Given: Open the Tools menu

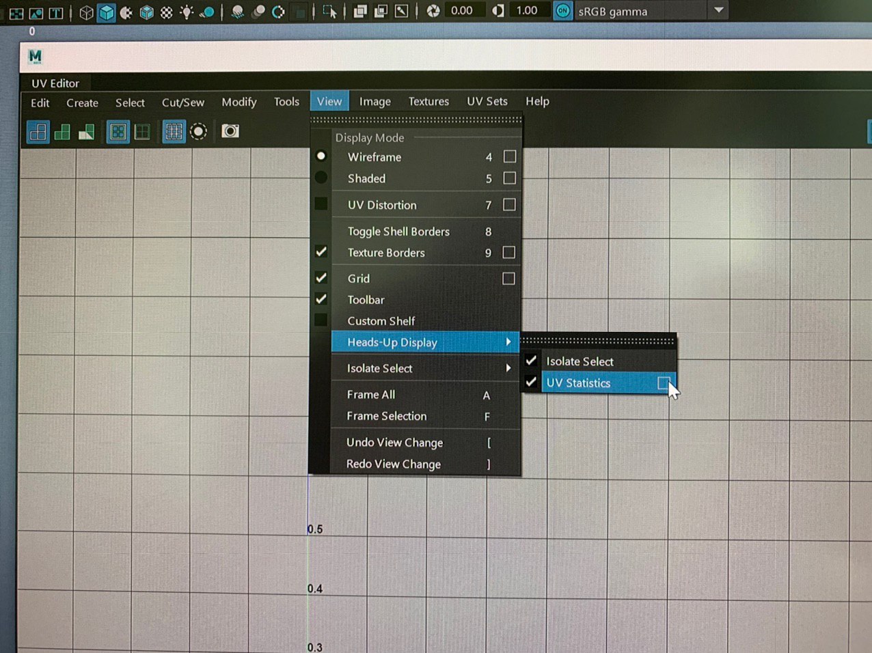Looking at the screenshot, I should (287, 102).
